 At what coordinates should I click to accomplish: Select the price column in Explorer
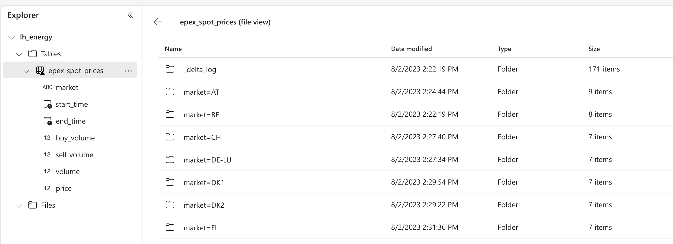[64, 189]
